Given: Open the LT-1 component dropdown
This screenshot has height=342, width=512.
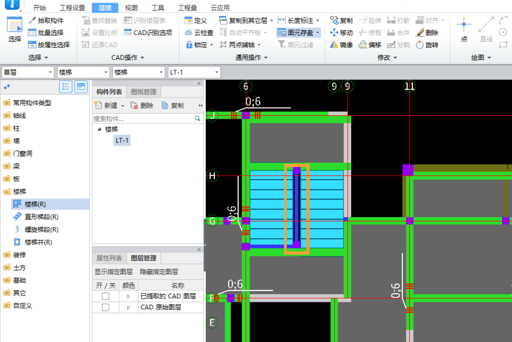Looking at the screenshot, I should tap(194, 72).
